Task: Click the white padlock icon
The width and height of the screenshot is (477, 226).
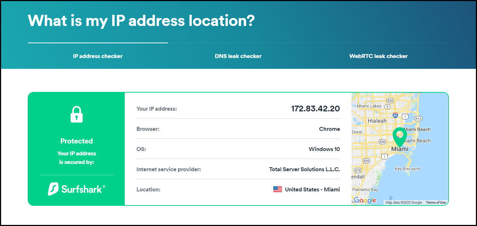Action: tap(76, 115)
